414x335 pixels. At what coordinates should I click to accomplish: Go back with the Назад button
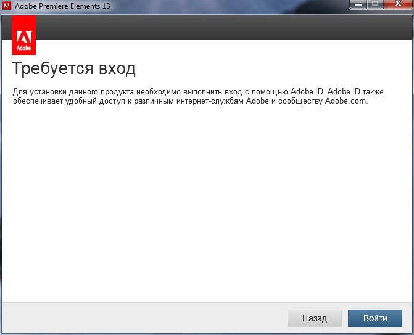tap(315, 318)
